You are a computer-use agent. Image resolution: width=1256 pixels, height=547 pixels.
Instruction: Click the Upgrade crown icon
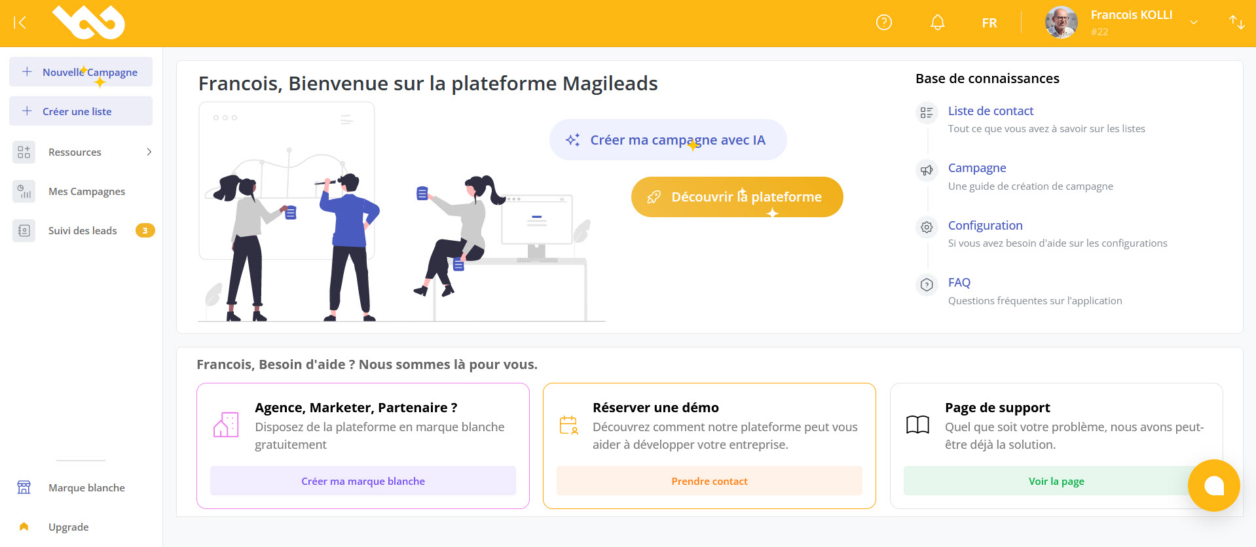(x=24, y=526)
